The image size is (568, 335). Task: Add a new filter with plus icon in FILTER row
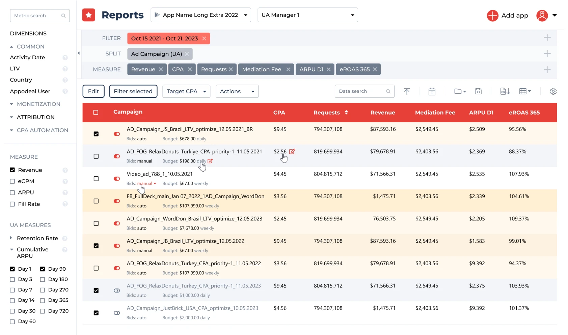[x=547, y=37]
